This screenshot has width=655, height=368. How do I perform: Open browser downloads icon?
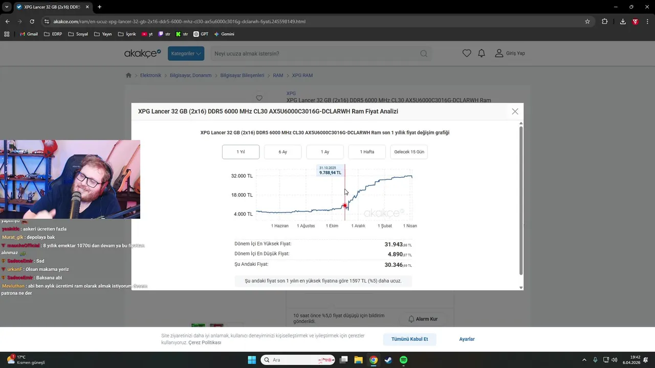pyautogui.click(x=623, y=21)
